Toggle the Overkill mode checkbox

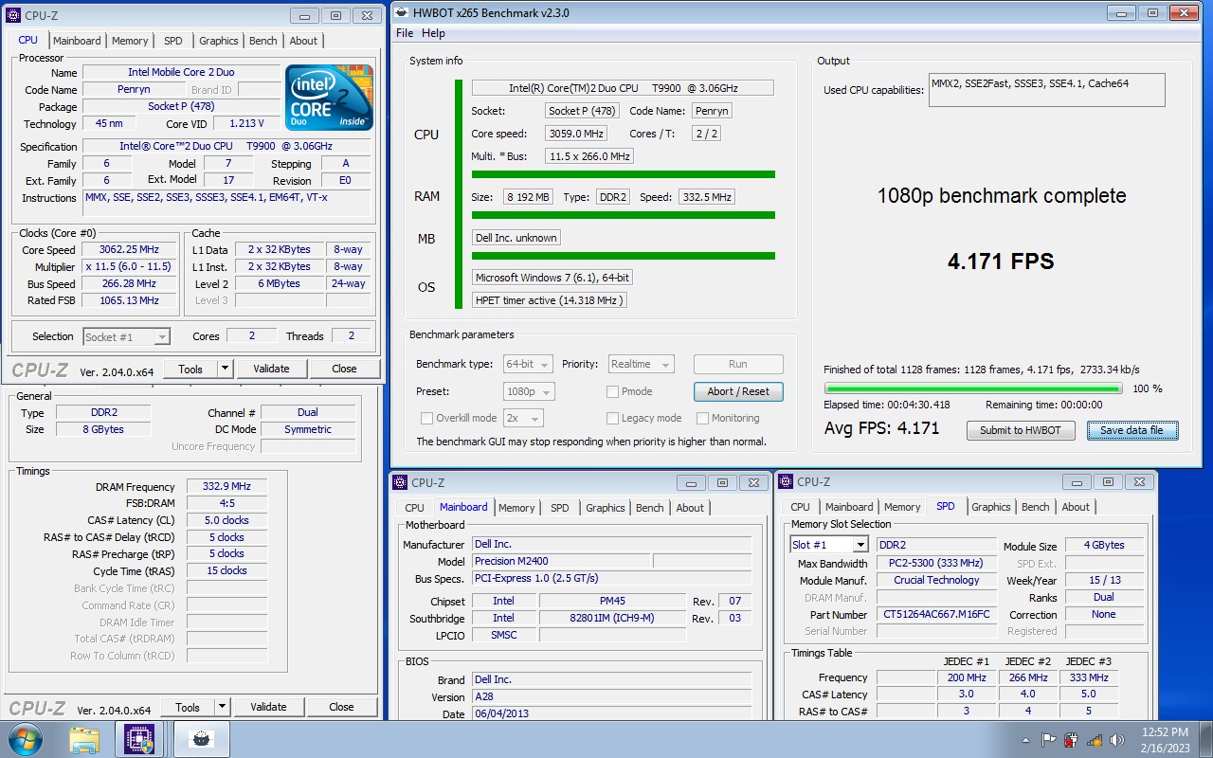pyautogui.click(x=427, y=418)
